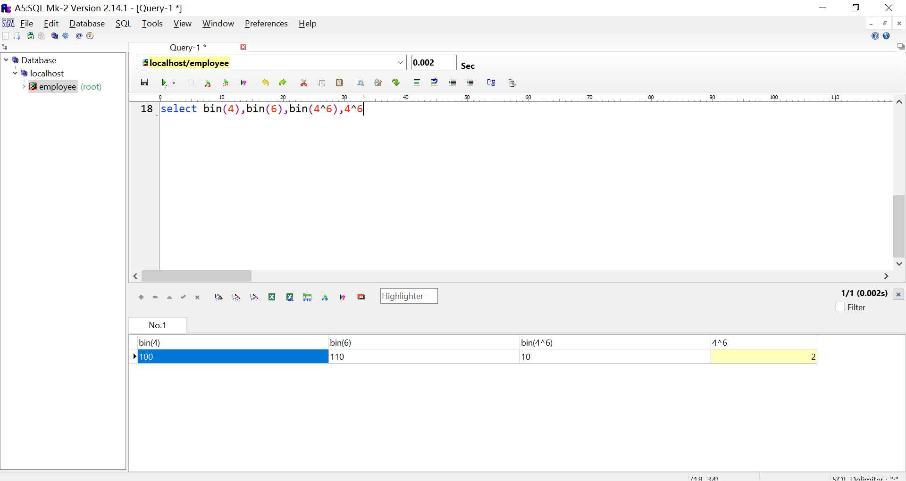The width and height of the screenshot is (906, 481).
Task: Click the @ icon in top toolbar
Action: point(79,36)
